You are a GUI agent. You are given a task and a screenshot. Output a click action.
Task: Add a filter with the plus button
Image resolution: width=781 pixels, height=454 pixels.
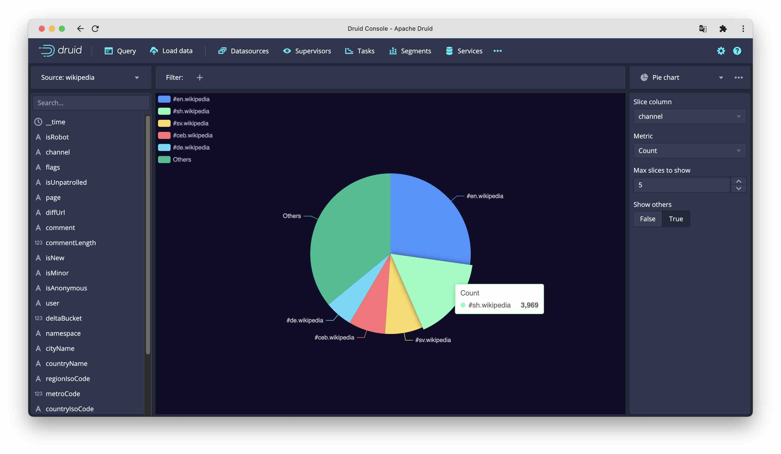pos(200,77)
